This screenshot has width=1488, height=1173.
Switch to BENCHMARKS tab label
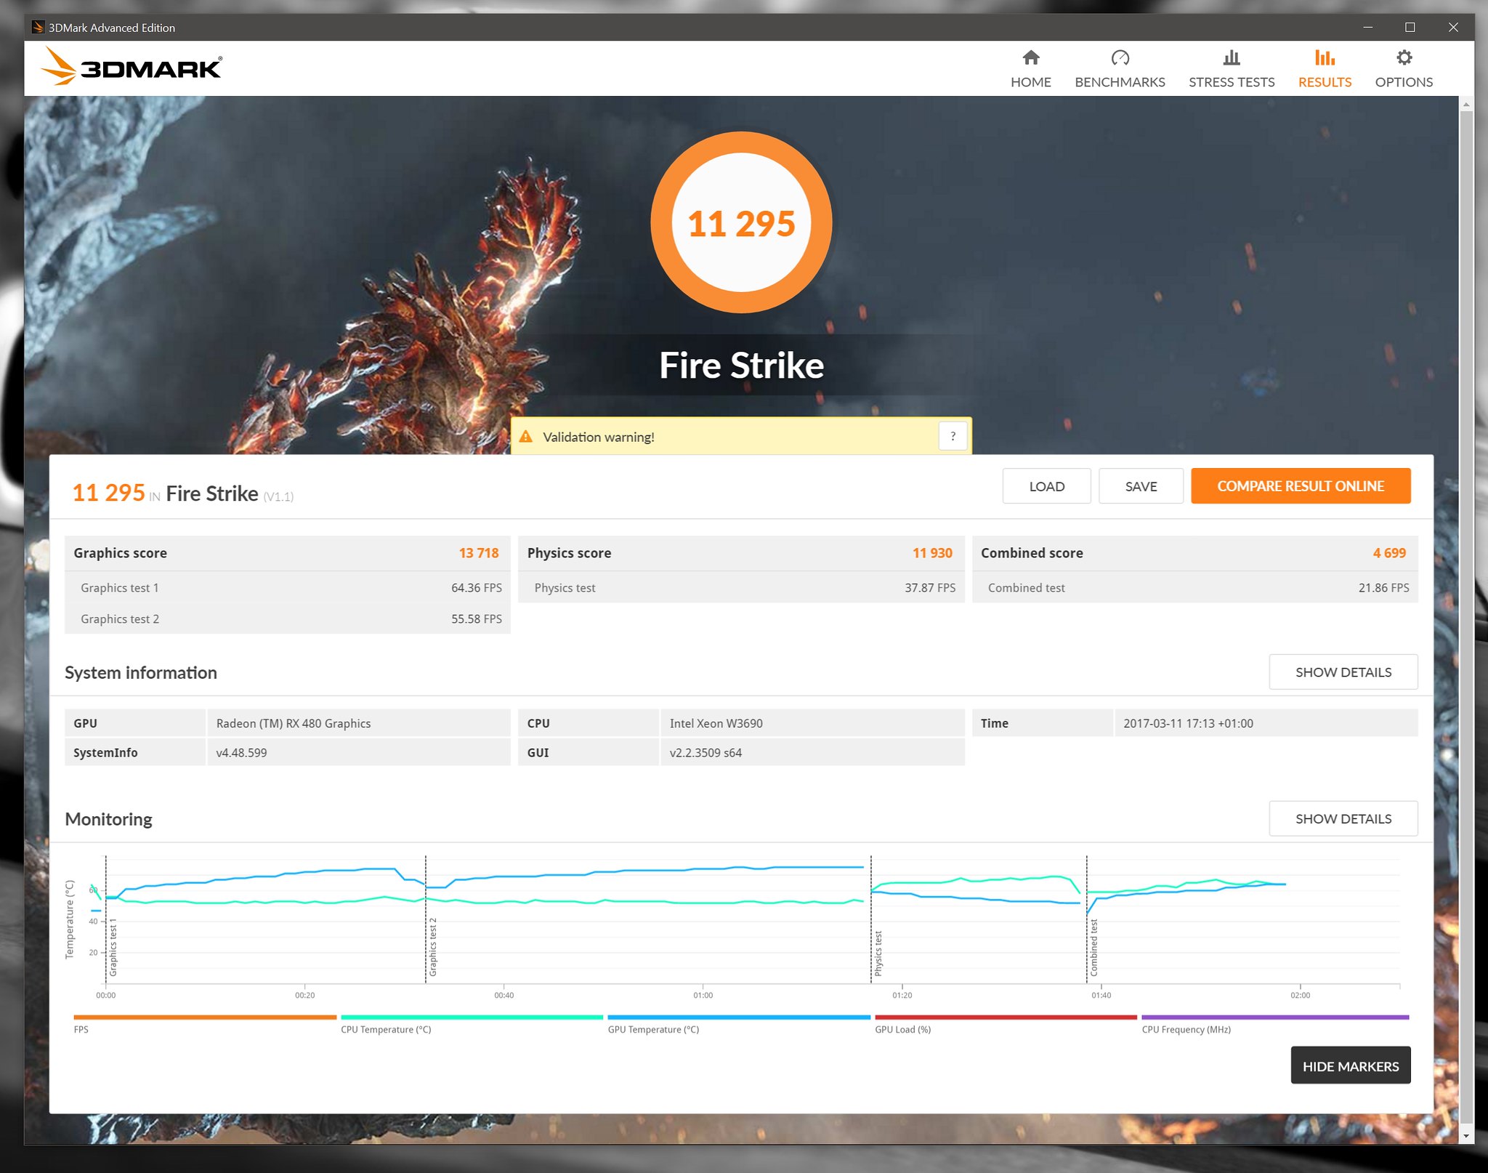[1120, 82]
